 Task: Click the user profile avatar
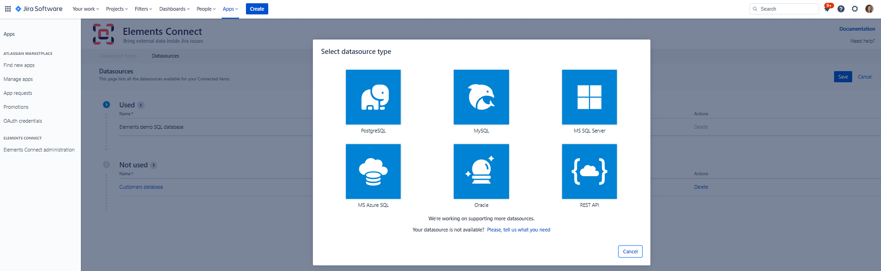(x=869, y=9)
